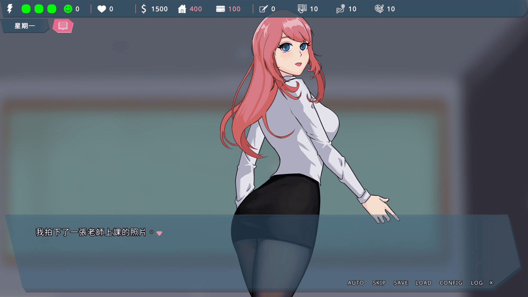The height and width of the screenshot is (297, 528).
Task: Click the pink advance arrow after dialogue
Action: coord(159,233)
